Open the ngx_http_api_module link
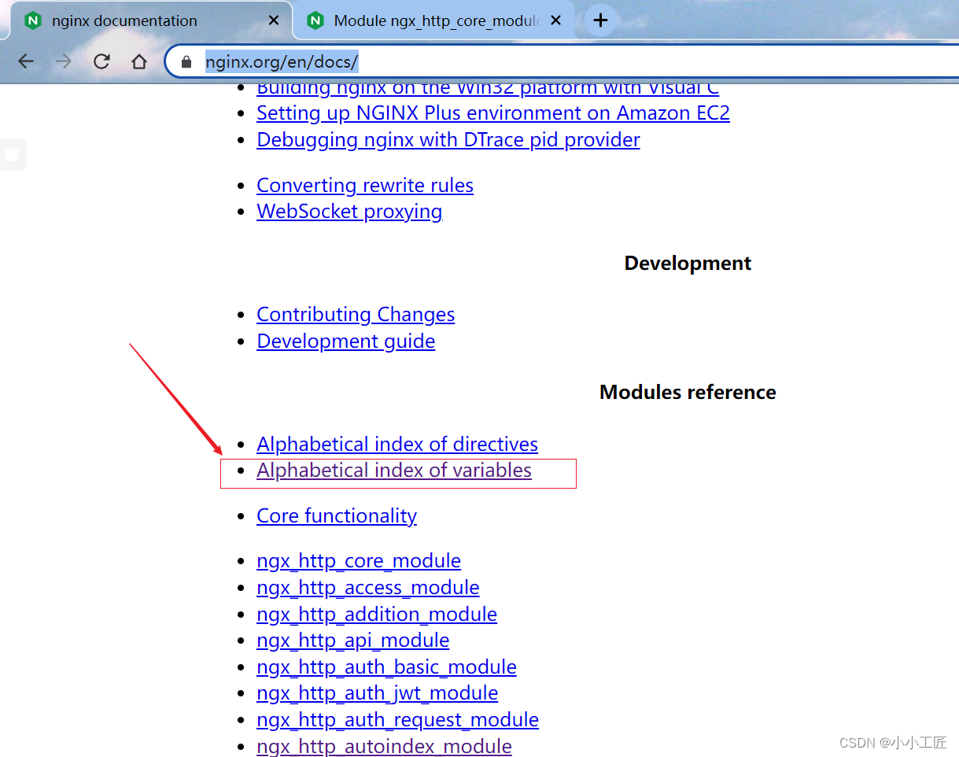The width and height of the screenshot is (959, 757). (353, 641)
